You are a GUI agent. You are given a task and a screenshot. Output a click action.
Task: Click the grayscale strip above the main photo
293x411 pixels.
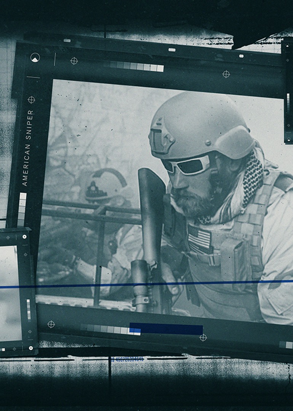click(134, 66)
